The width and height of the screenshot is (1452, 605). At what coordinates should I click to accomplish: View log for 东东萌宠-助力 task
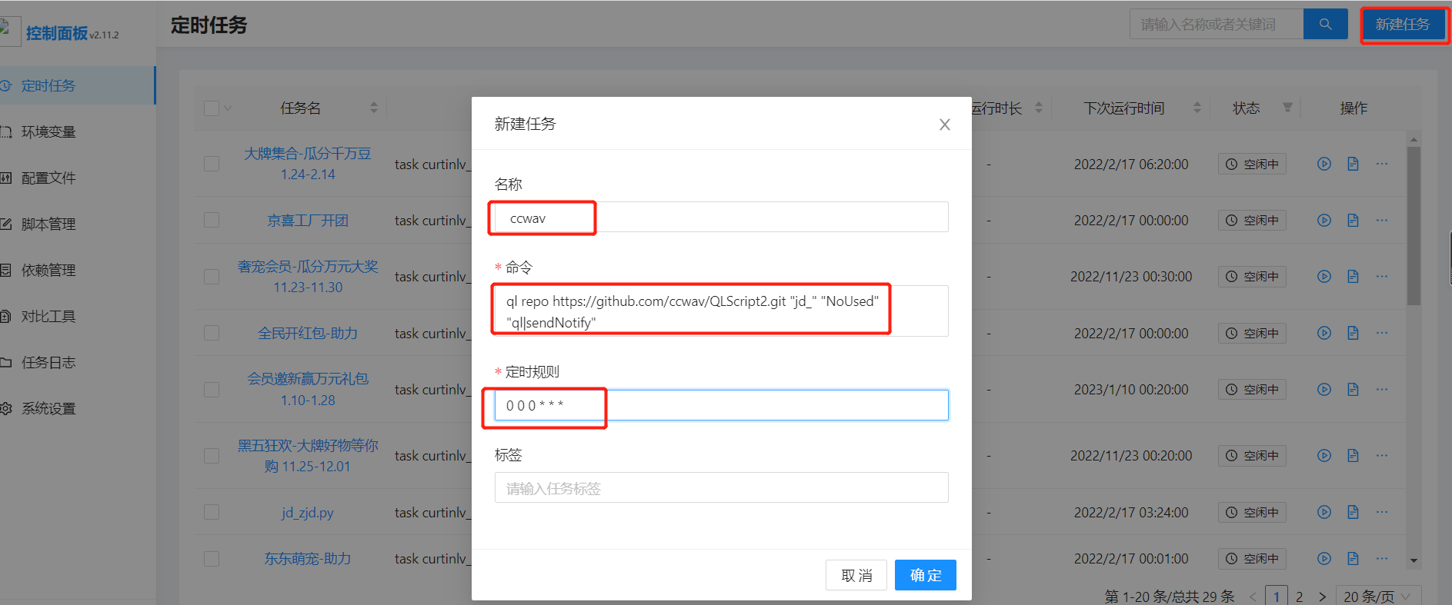coord(1353,558)
